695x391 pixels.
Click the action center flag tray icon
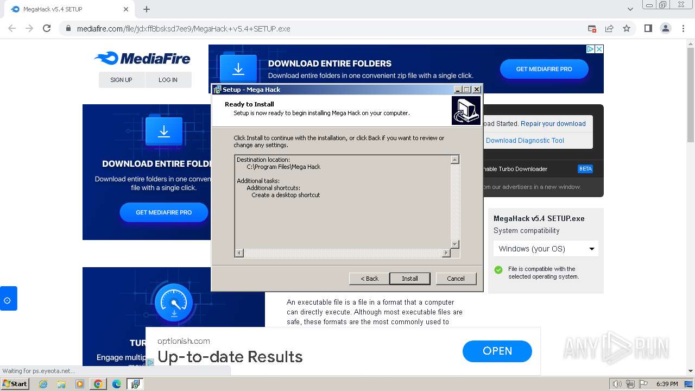pos(643,384)
